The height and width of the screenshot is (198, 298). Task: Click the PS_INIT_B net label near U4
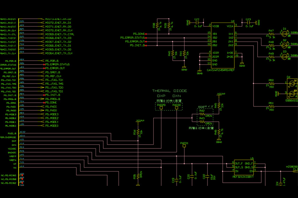click(137, 45)
